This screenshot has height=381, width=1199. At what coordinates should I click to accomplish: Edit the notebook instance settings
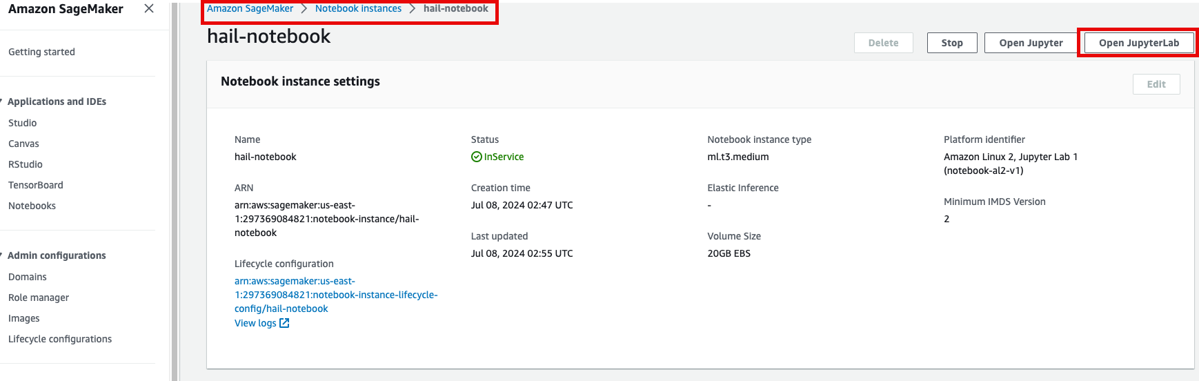tap(1156, 84)
